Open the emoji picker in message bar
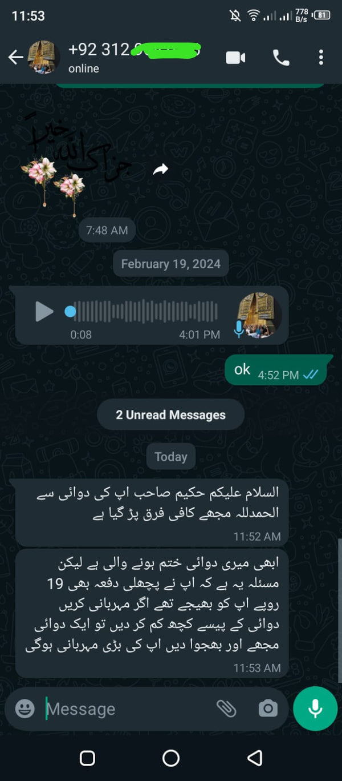342x781 pixels. click(25, 708)
